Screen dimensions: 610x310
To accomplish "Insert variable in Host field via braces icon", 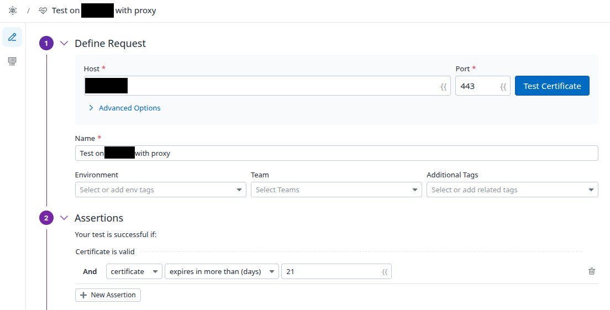I will (x=443, y=86).
